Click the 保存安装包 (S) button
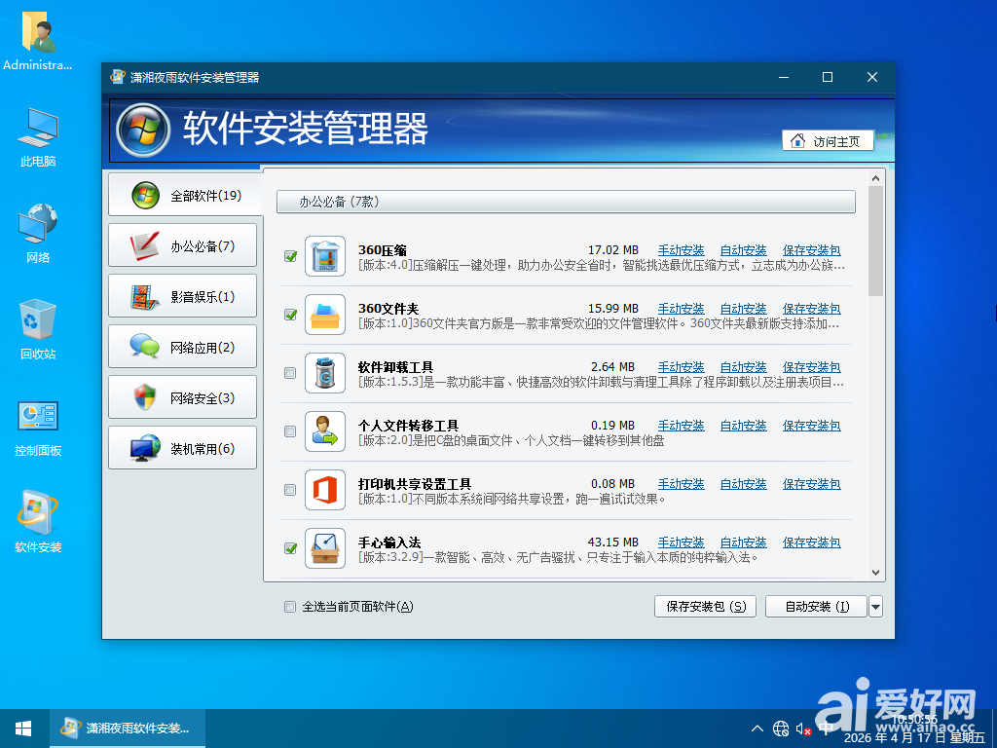Viewport: 997px width, 748px height. [x=705, y=607]
